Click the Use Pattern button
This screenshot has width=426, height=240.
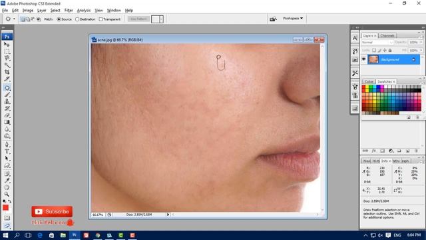(138, 19)
